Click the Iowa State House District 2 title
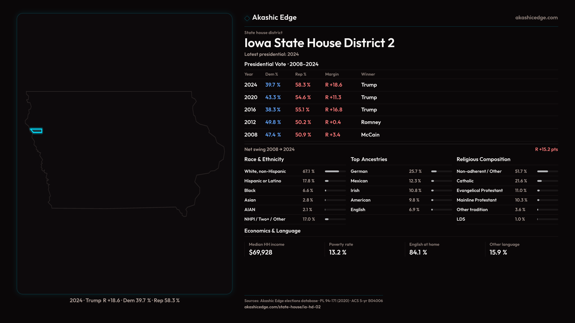This screenshot has width=575, height=323. [319, 43]
